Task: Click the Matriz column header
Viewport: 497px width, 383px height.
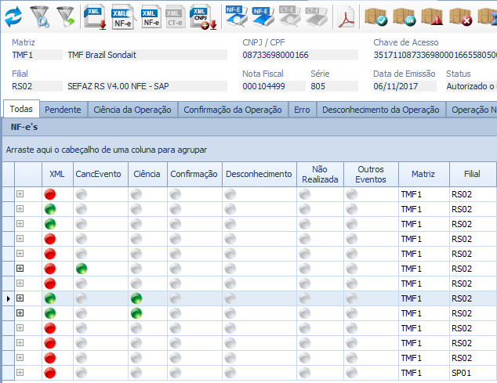Action: 423,174
